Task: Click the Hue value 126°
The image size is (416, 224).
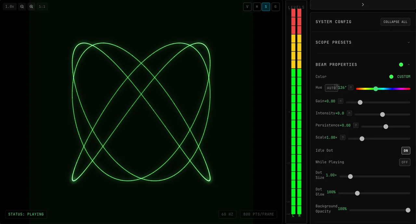Action: click(x=342, y=88)
